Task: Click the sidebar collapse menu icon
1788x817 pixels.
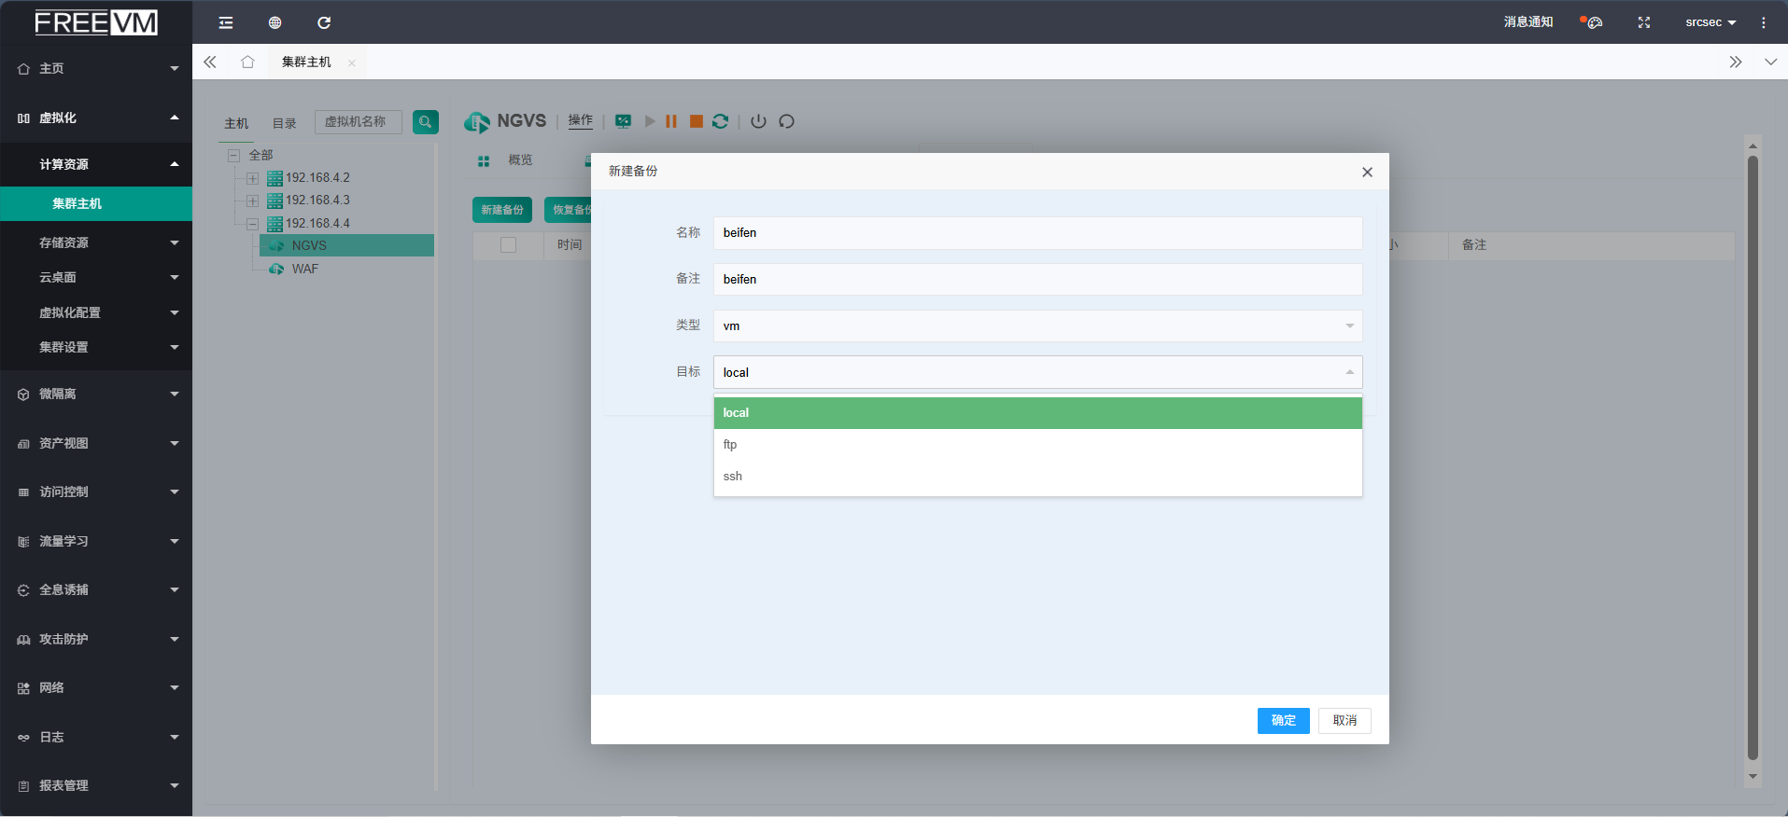Action: (x=226, y=22)
